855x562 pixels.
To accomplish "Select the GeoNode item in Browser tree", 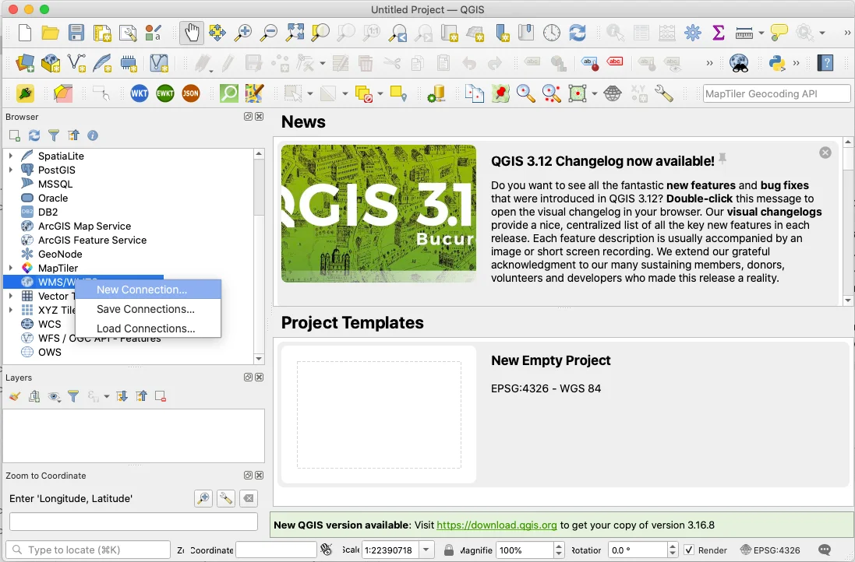I will pos(60,255).
